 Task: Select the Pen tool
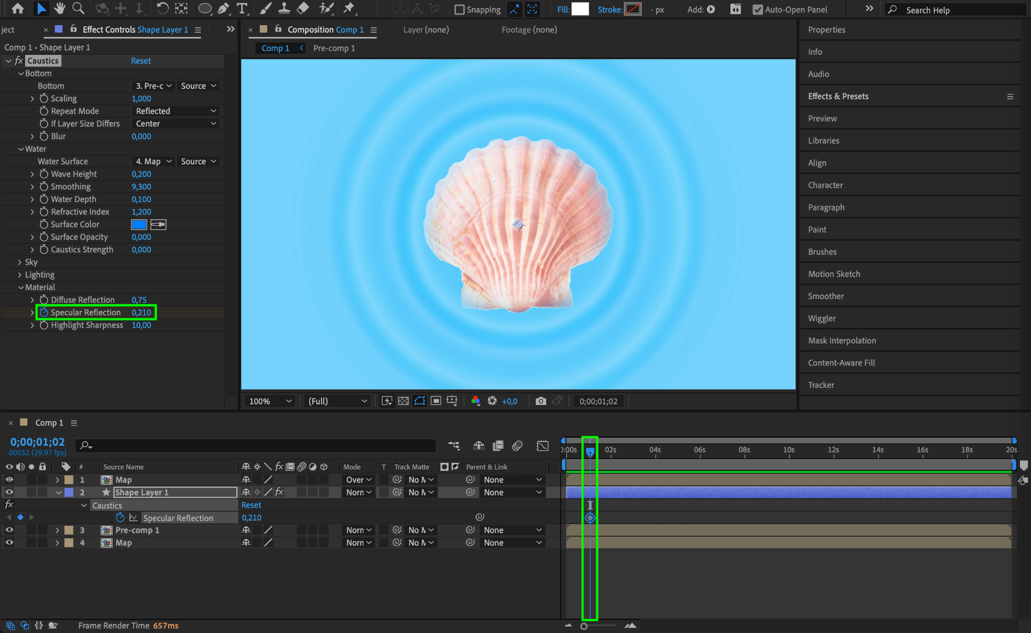tap(224, 9)
